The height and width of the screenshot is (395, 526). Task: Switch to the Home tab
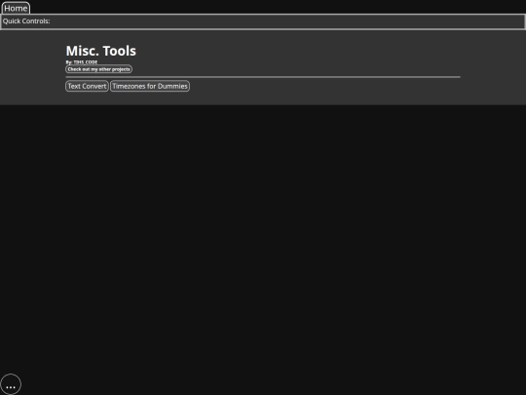(16, 8)
